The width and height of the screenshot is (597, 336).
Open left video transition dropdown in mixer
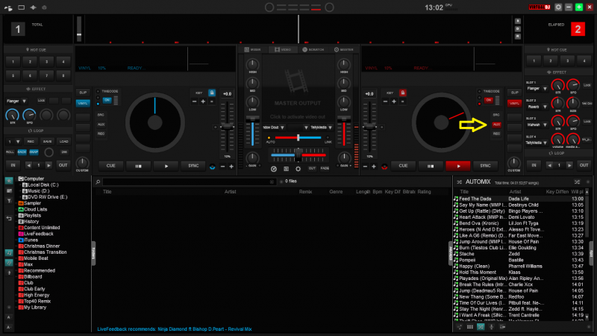273,128
